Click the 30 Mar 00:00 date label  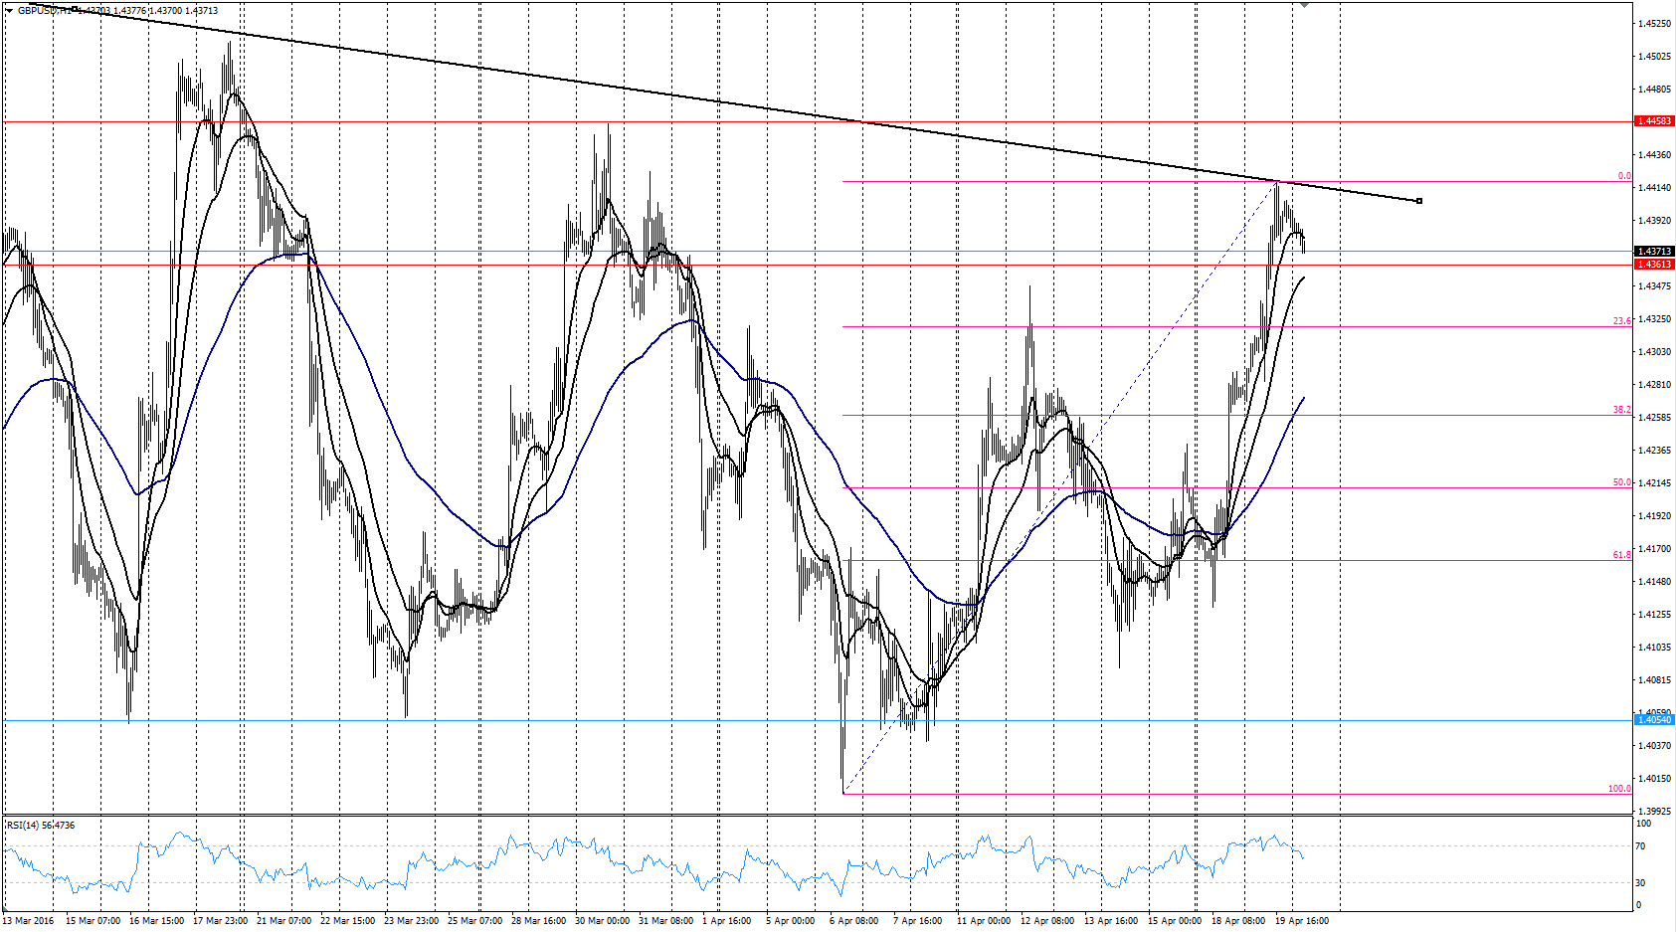(x=602, y=921)
